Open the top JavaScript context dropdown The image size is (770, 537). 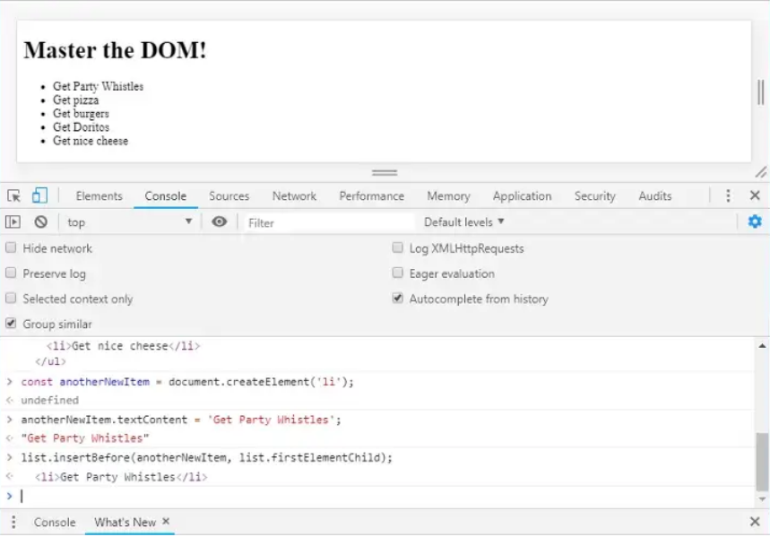129,222
